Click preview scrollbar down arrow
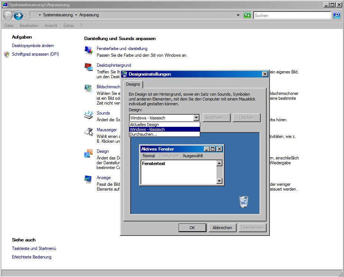 (x=219, y=181)
